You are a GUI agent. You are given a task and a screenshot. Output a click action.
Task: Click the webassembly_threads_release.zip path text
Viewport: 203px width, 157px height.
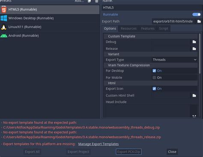[82, 137]
